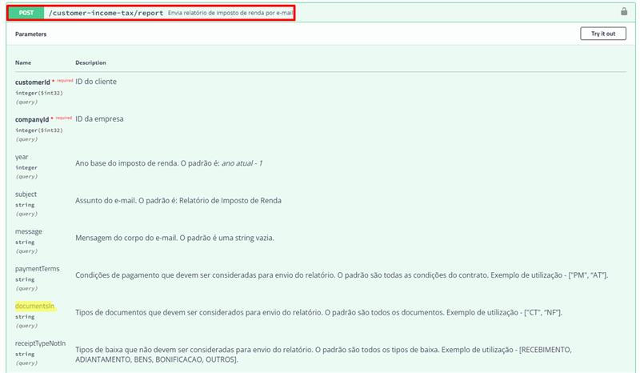Click the paymentTerms parameter name
The height and width of the screenshot is (373, 640).
(x=37, y=268)
